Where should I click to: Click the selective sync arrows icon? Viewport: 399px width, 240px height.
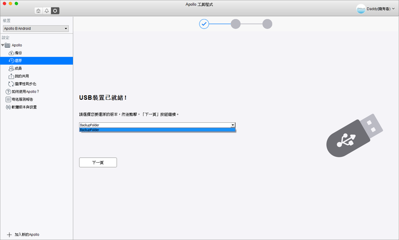pos(11,84)
